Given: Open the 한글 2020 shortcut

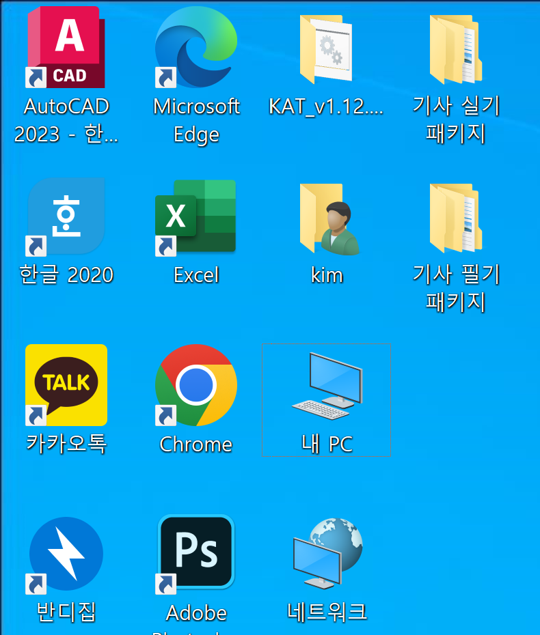Looking at the screenshot, I should [x=66, y=216].
